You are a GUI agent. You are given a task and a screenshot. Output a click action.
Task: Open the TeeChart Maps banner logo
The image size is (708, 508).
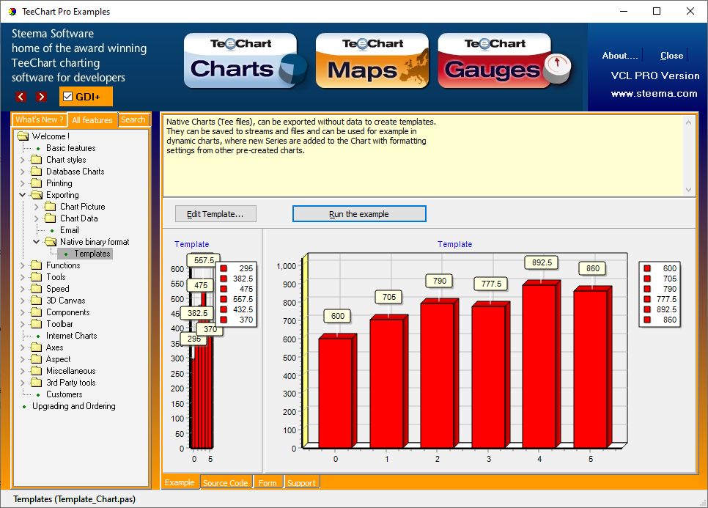pyautogui.click(x=372, y=61)
